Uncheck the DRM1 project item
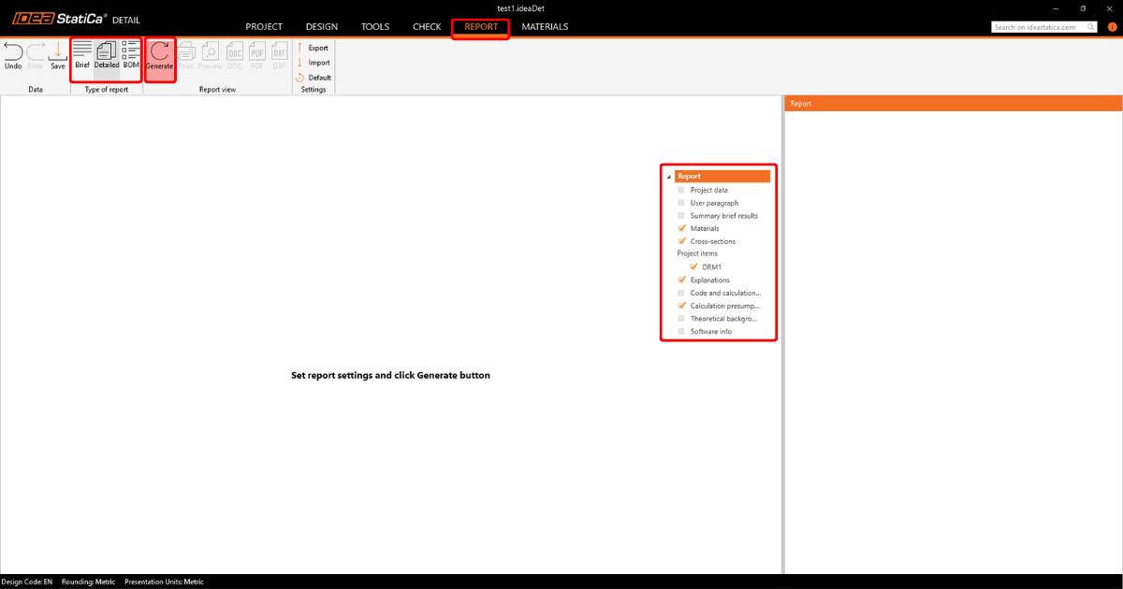 click(x=693, y=266)
